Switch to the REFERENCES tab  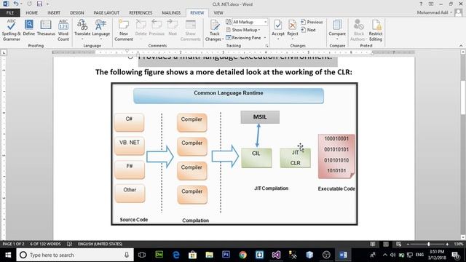click(x=141, y=13)
